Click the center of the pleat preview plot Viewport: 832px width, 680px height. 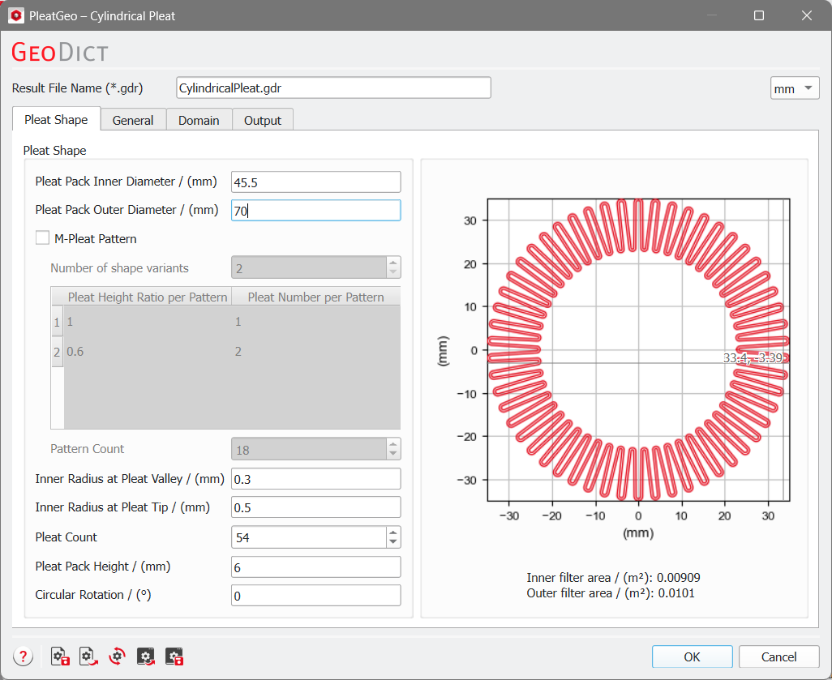point(638,350)
